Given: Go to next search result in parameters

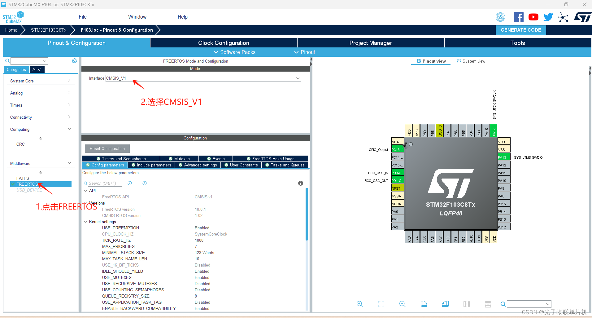Looking at the screenshot, I should (145, 183).
